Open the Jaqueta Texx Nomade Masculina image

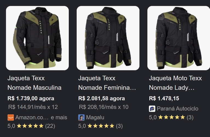[x=37, y=38]
